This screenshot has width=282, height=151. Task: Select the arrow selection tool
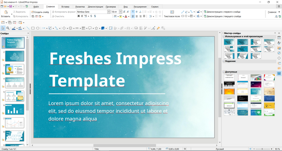(3, 28)
